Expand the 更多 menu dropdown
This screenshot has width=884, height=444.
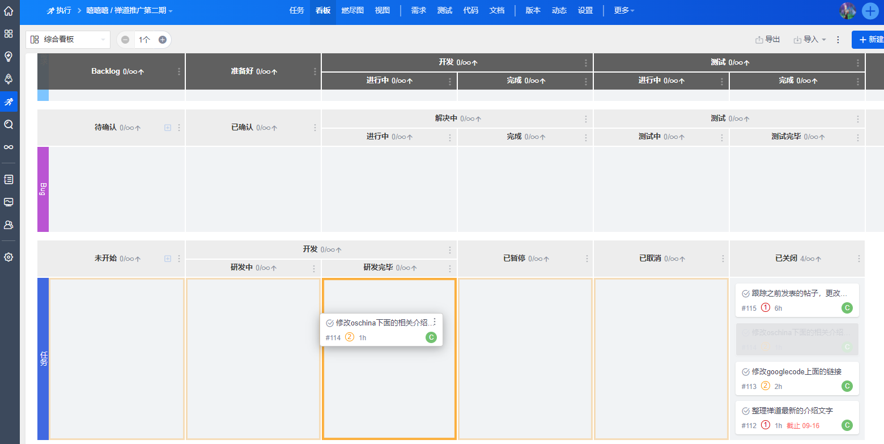(624, 11)
